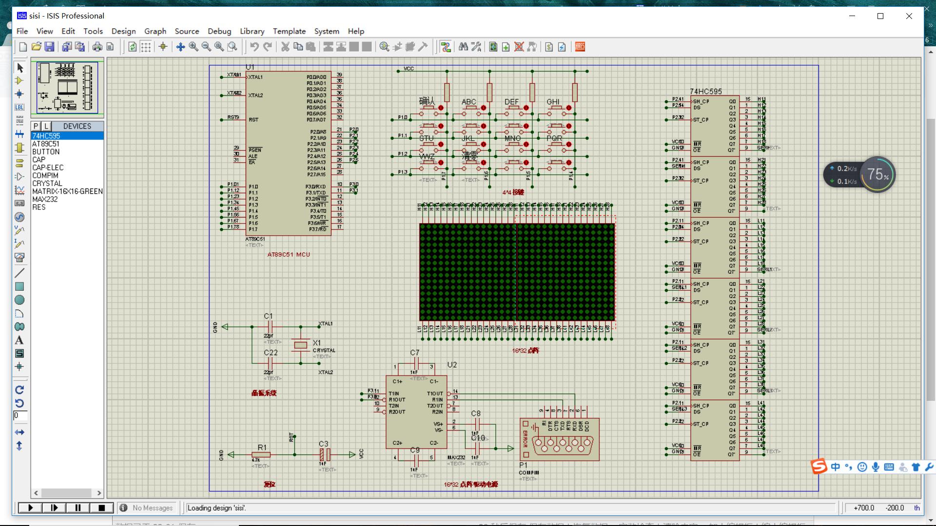Click the Rotate Anti-Clockwise icon
This screenshot has width=936, height=526.
[x=19, y=403]
